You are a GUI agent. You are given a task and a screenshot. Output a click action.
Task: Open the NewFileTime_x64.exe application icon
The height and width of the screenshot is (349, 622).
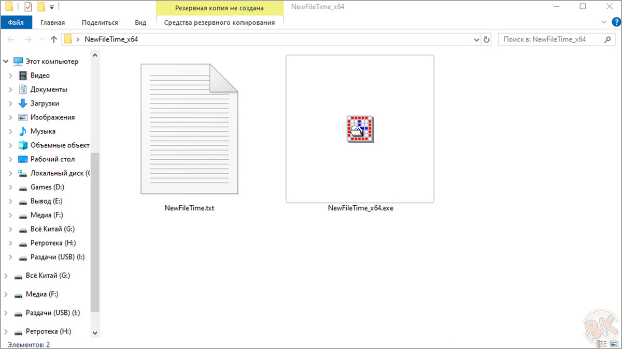(360, 129)
